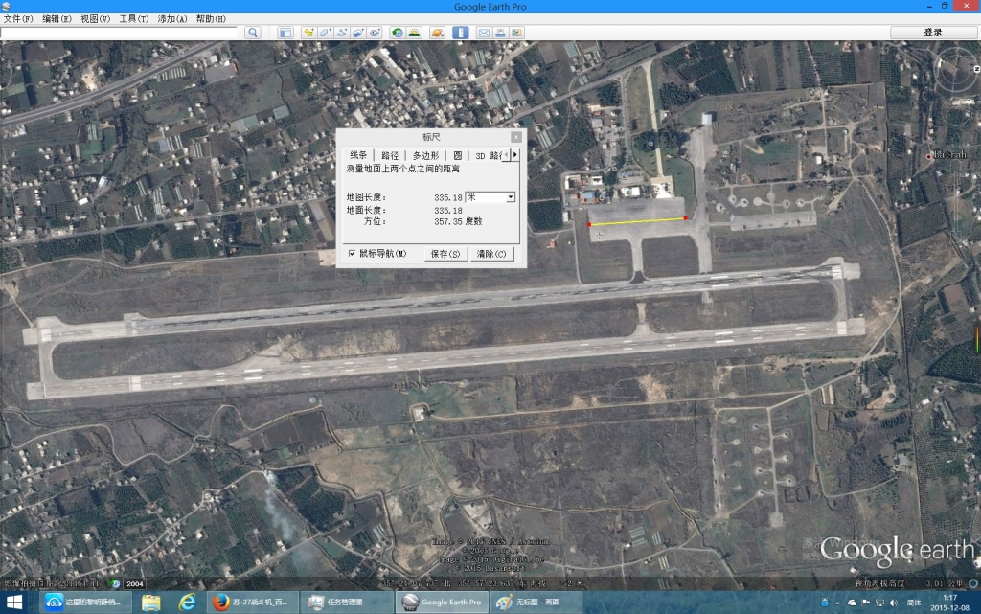
Task: Click the 357.35 度数 heading value
Action: 458,221
